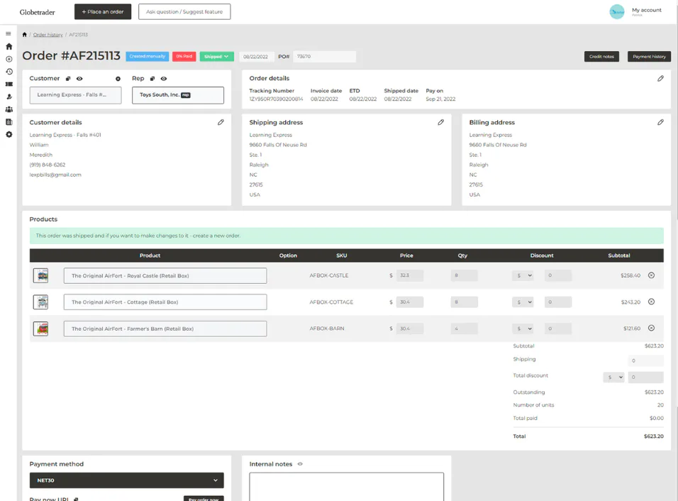Open Learning Express customer selector
678x501 pixels.
[x=75, y=95]
